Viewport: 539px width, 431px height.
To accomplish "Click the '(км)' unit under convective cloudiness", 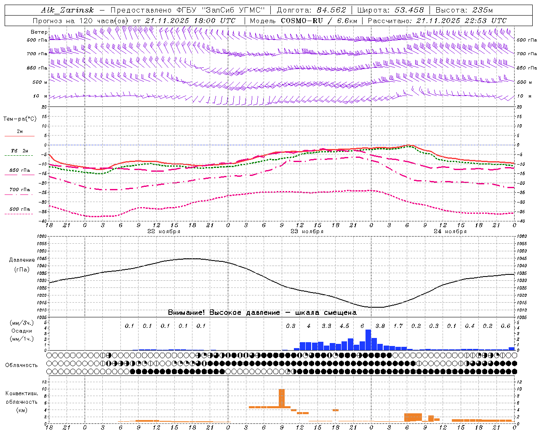I will click(x=21, y=410).
